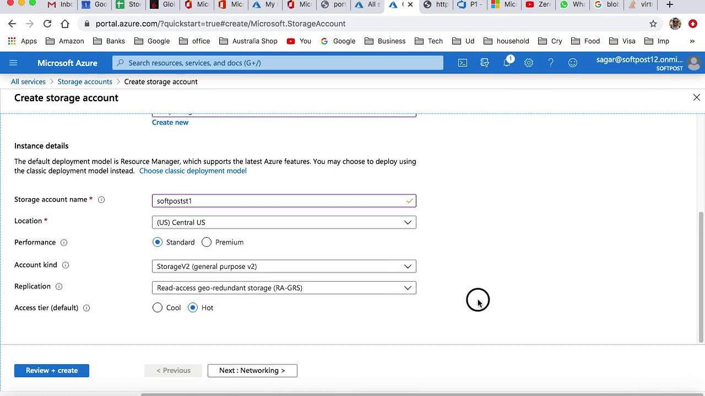Show Azure notifications bell
The height and width of the screenshot is (396, 705).
coord(507,63)
